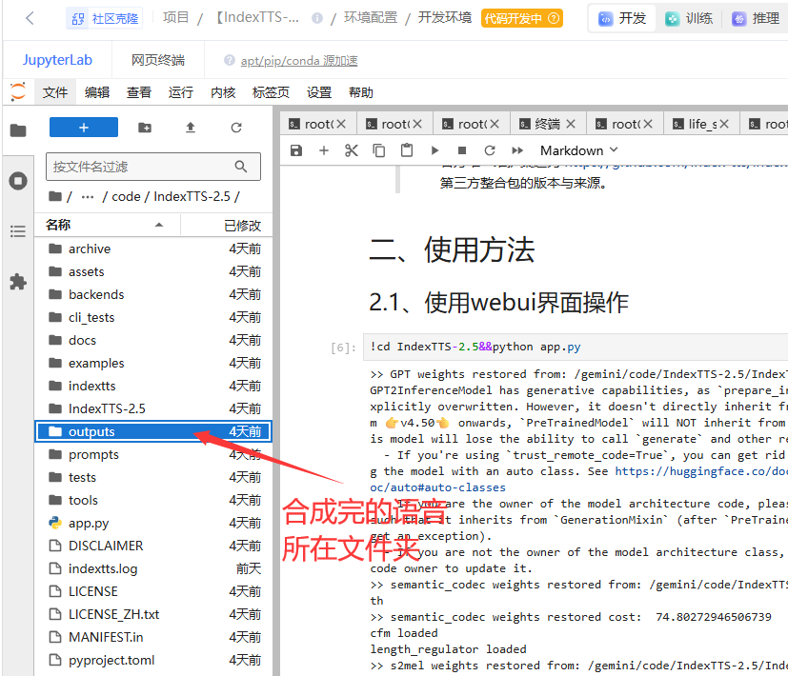Viewport: 788px width, 676px height.
Task: Click the back arrow at top left
Action: click(30, 19)
